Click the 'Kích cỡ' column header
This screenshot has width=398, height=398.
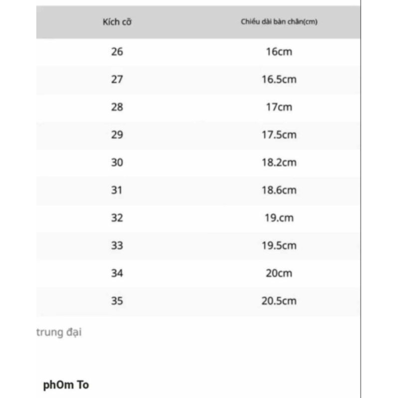[x=117, y=22]
